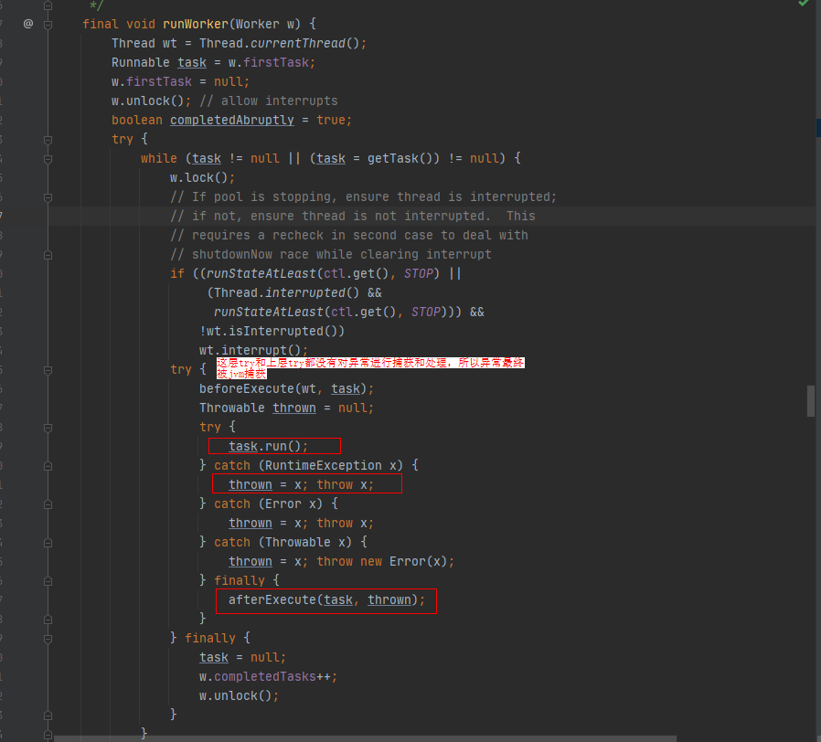Image resolution: width=821 pixels, height=742 pixels.
Task: Fold the 'If pool is stopping' comment block
Action: coord(48,197)
